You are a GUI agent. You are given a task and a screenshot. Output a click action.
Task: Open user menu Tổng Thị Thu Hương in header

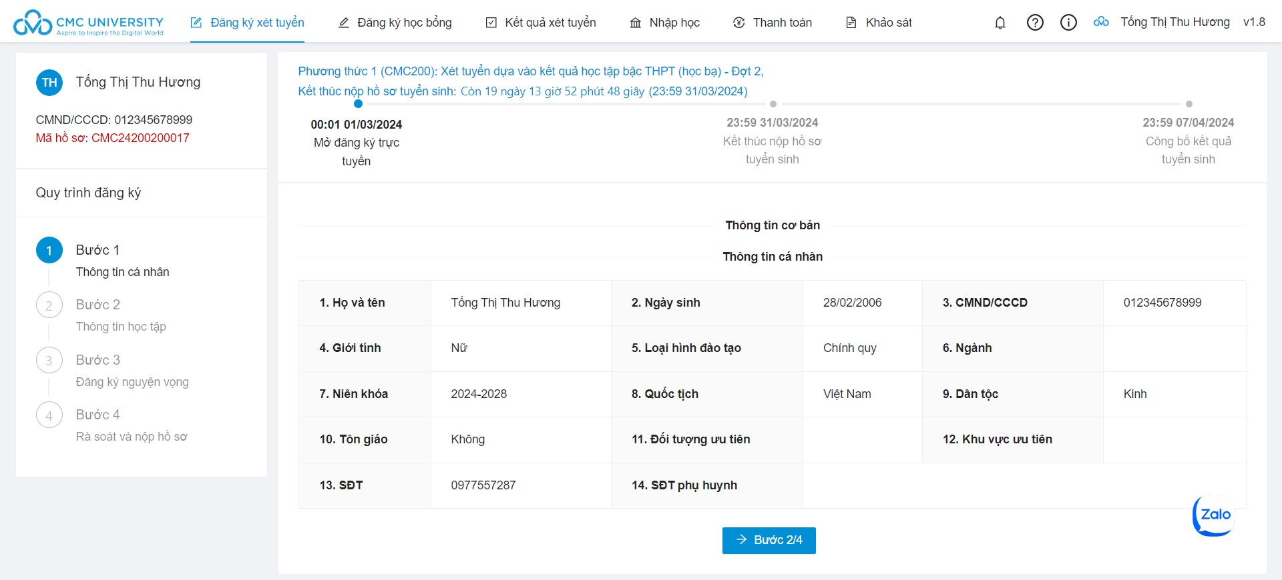tap(1175, 22)
